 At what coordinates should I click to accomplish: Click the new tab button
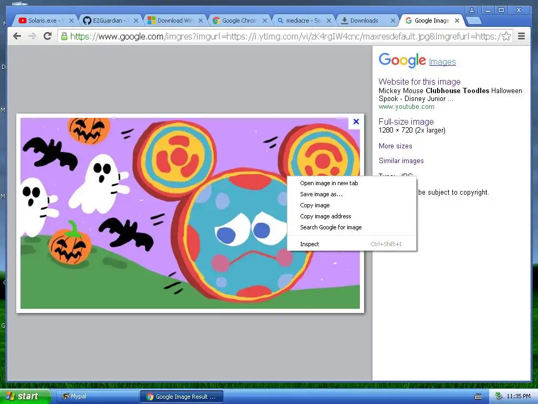[x=474, y=21]
